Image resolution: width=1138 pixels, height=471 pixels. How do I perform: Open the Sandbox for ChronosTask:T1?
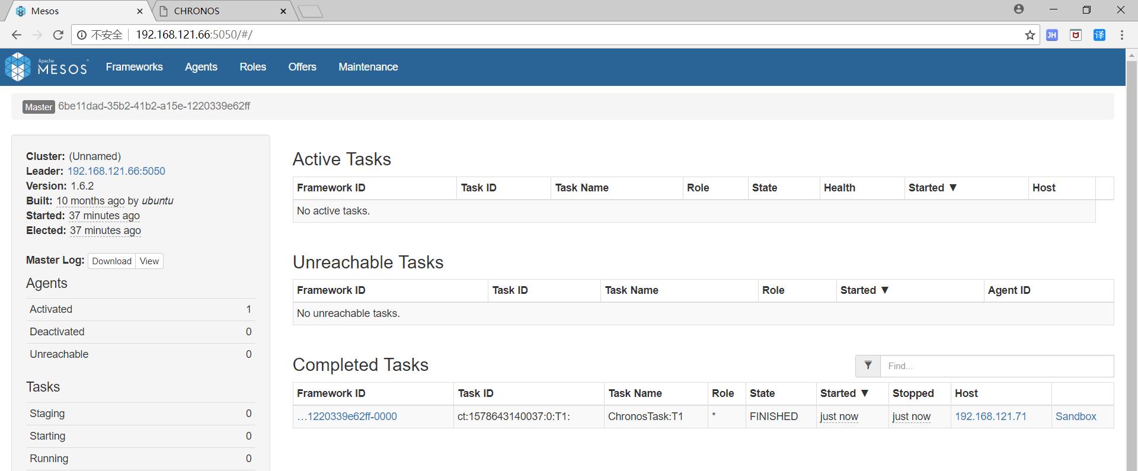[x=1076, y=416]
